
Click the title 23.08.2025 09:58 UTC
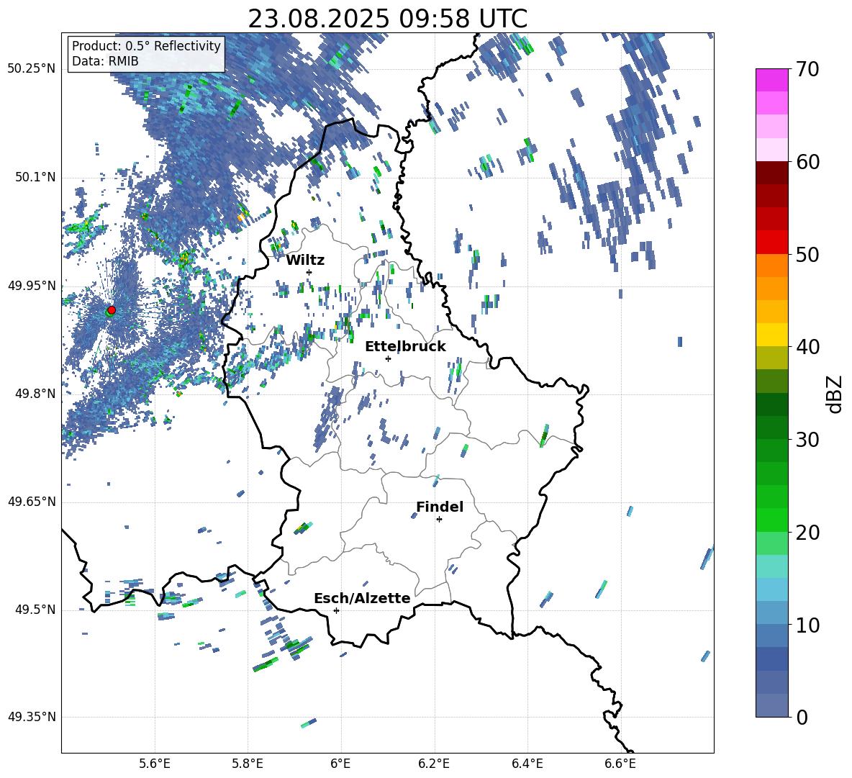[x=387, y=19]
